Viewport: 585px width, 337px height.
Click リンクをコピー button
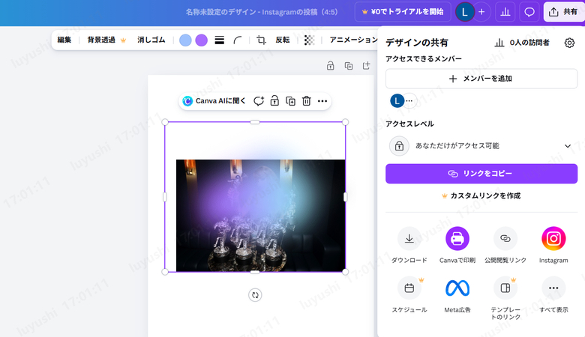[481, 174]
